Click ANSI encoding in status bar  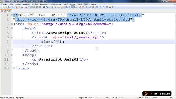[x=155, y=98]
